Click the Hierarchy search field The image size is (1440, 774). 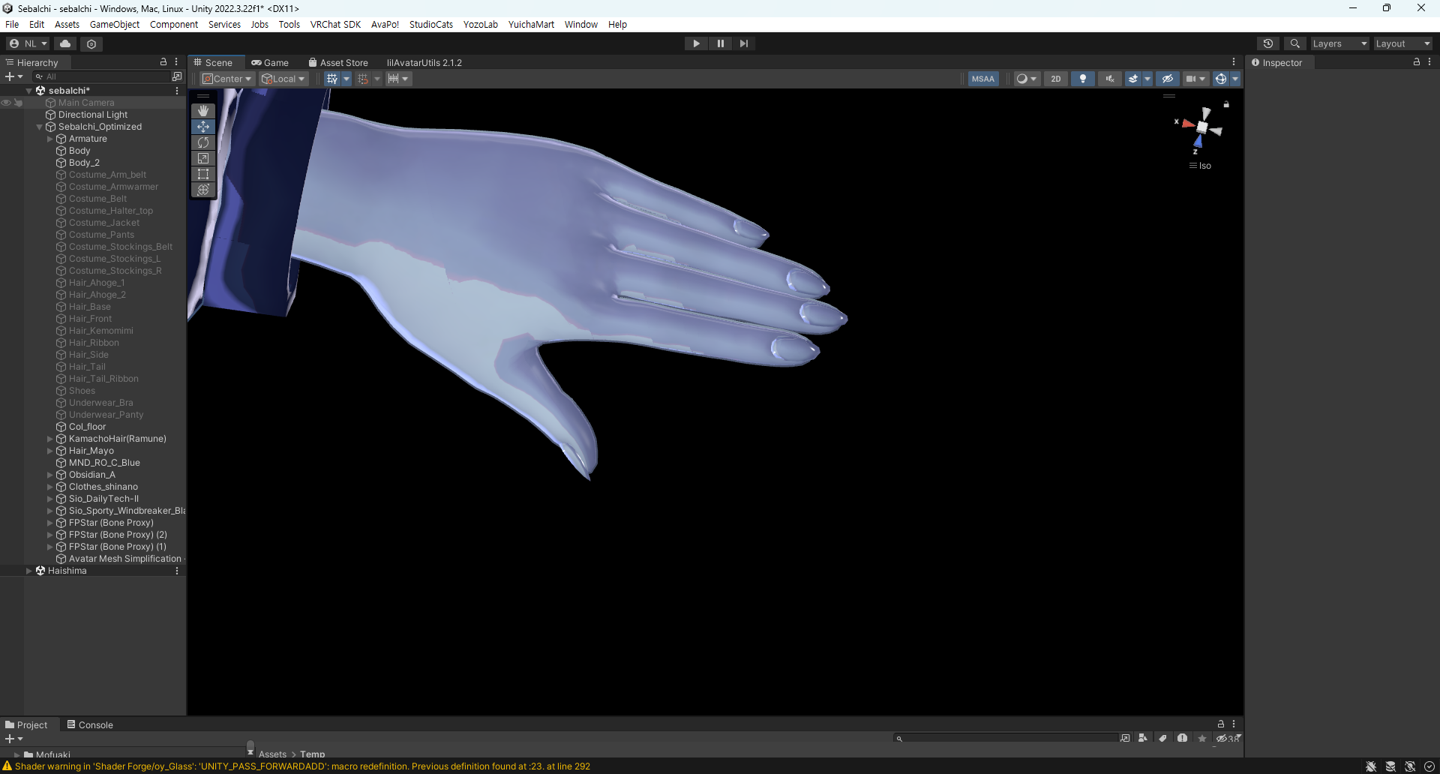(101, 76)
